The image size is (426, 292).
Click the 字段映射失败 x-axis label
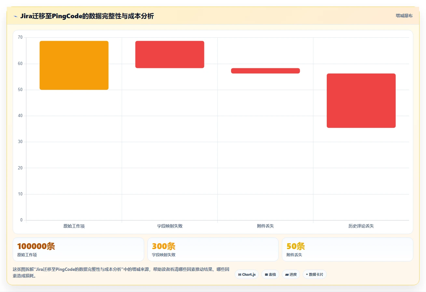pos(170,226)
